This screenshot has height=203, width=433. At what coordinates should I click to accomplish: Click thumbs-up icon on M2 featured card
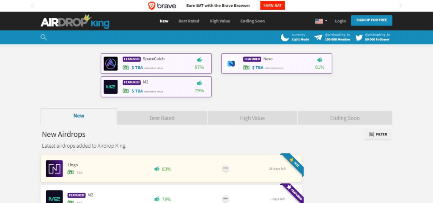click(199, 83)
